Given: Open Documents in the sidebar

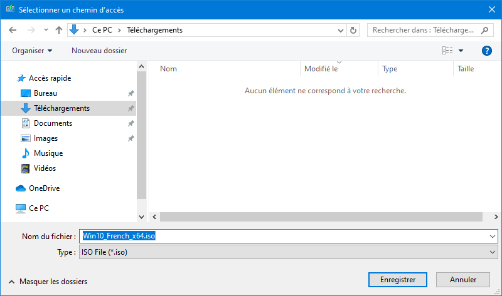Looking at the screenshot, I should [x=53, y=123].
